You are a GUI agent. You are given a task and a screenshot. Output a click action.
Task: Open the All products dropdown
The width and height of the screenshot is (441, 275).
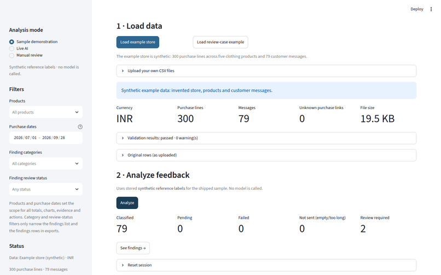46,112
